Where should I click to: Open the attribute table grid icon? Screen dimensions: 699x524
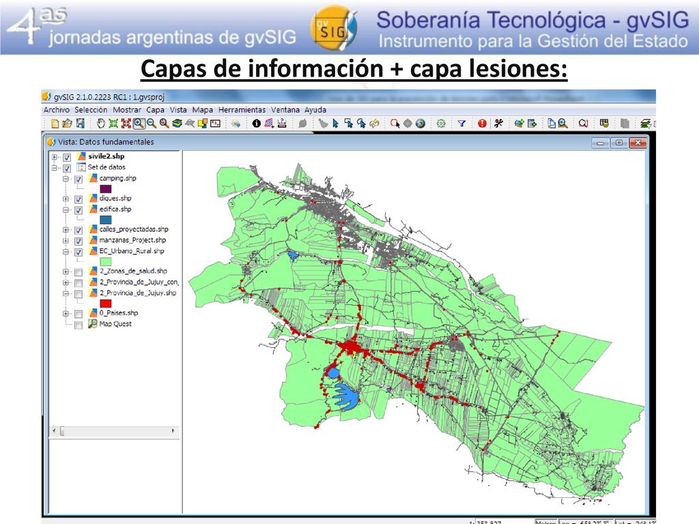pos(604,123)
